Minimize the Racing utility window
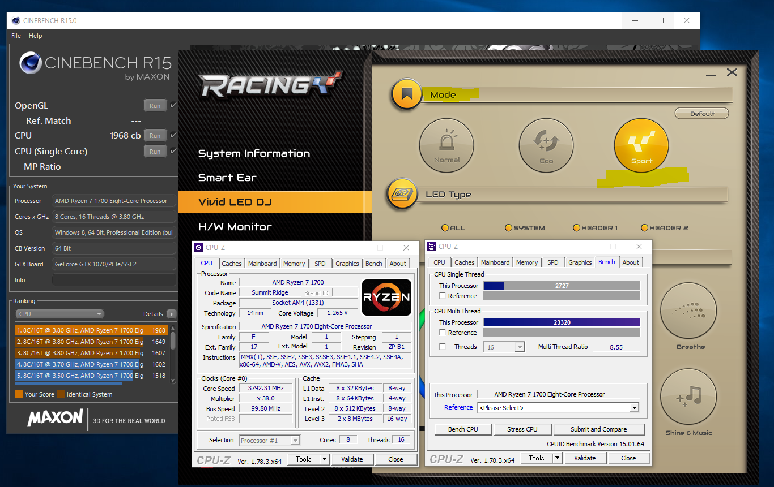This screenshot has width=774, height=487. (711, 74)
